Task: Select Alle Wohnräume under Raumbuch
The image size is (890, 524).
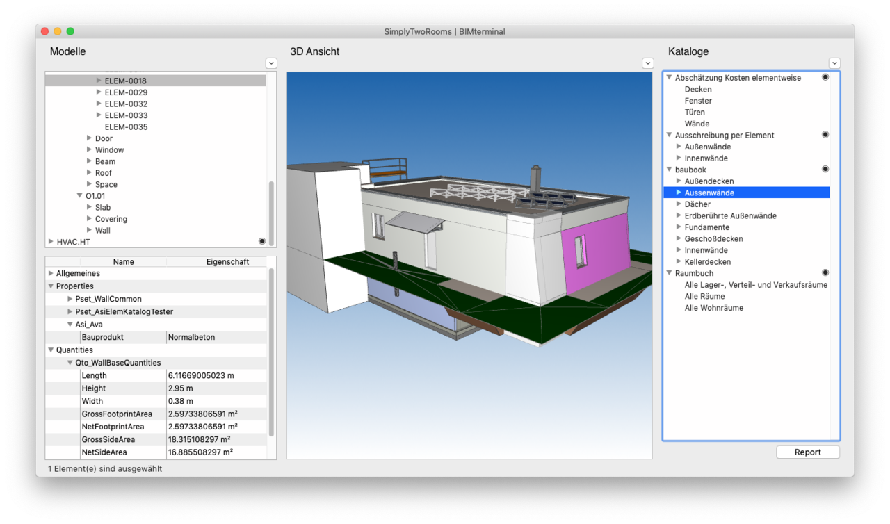Action: pyautogui.click(x=713, y=308)
